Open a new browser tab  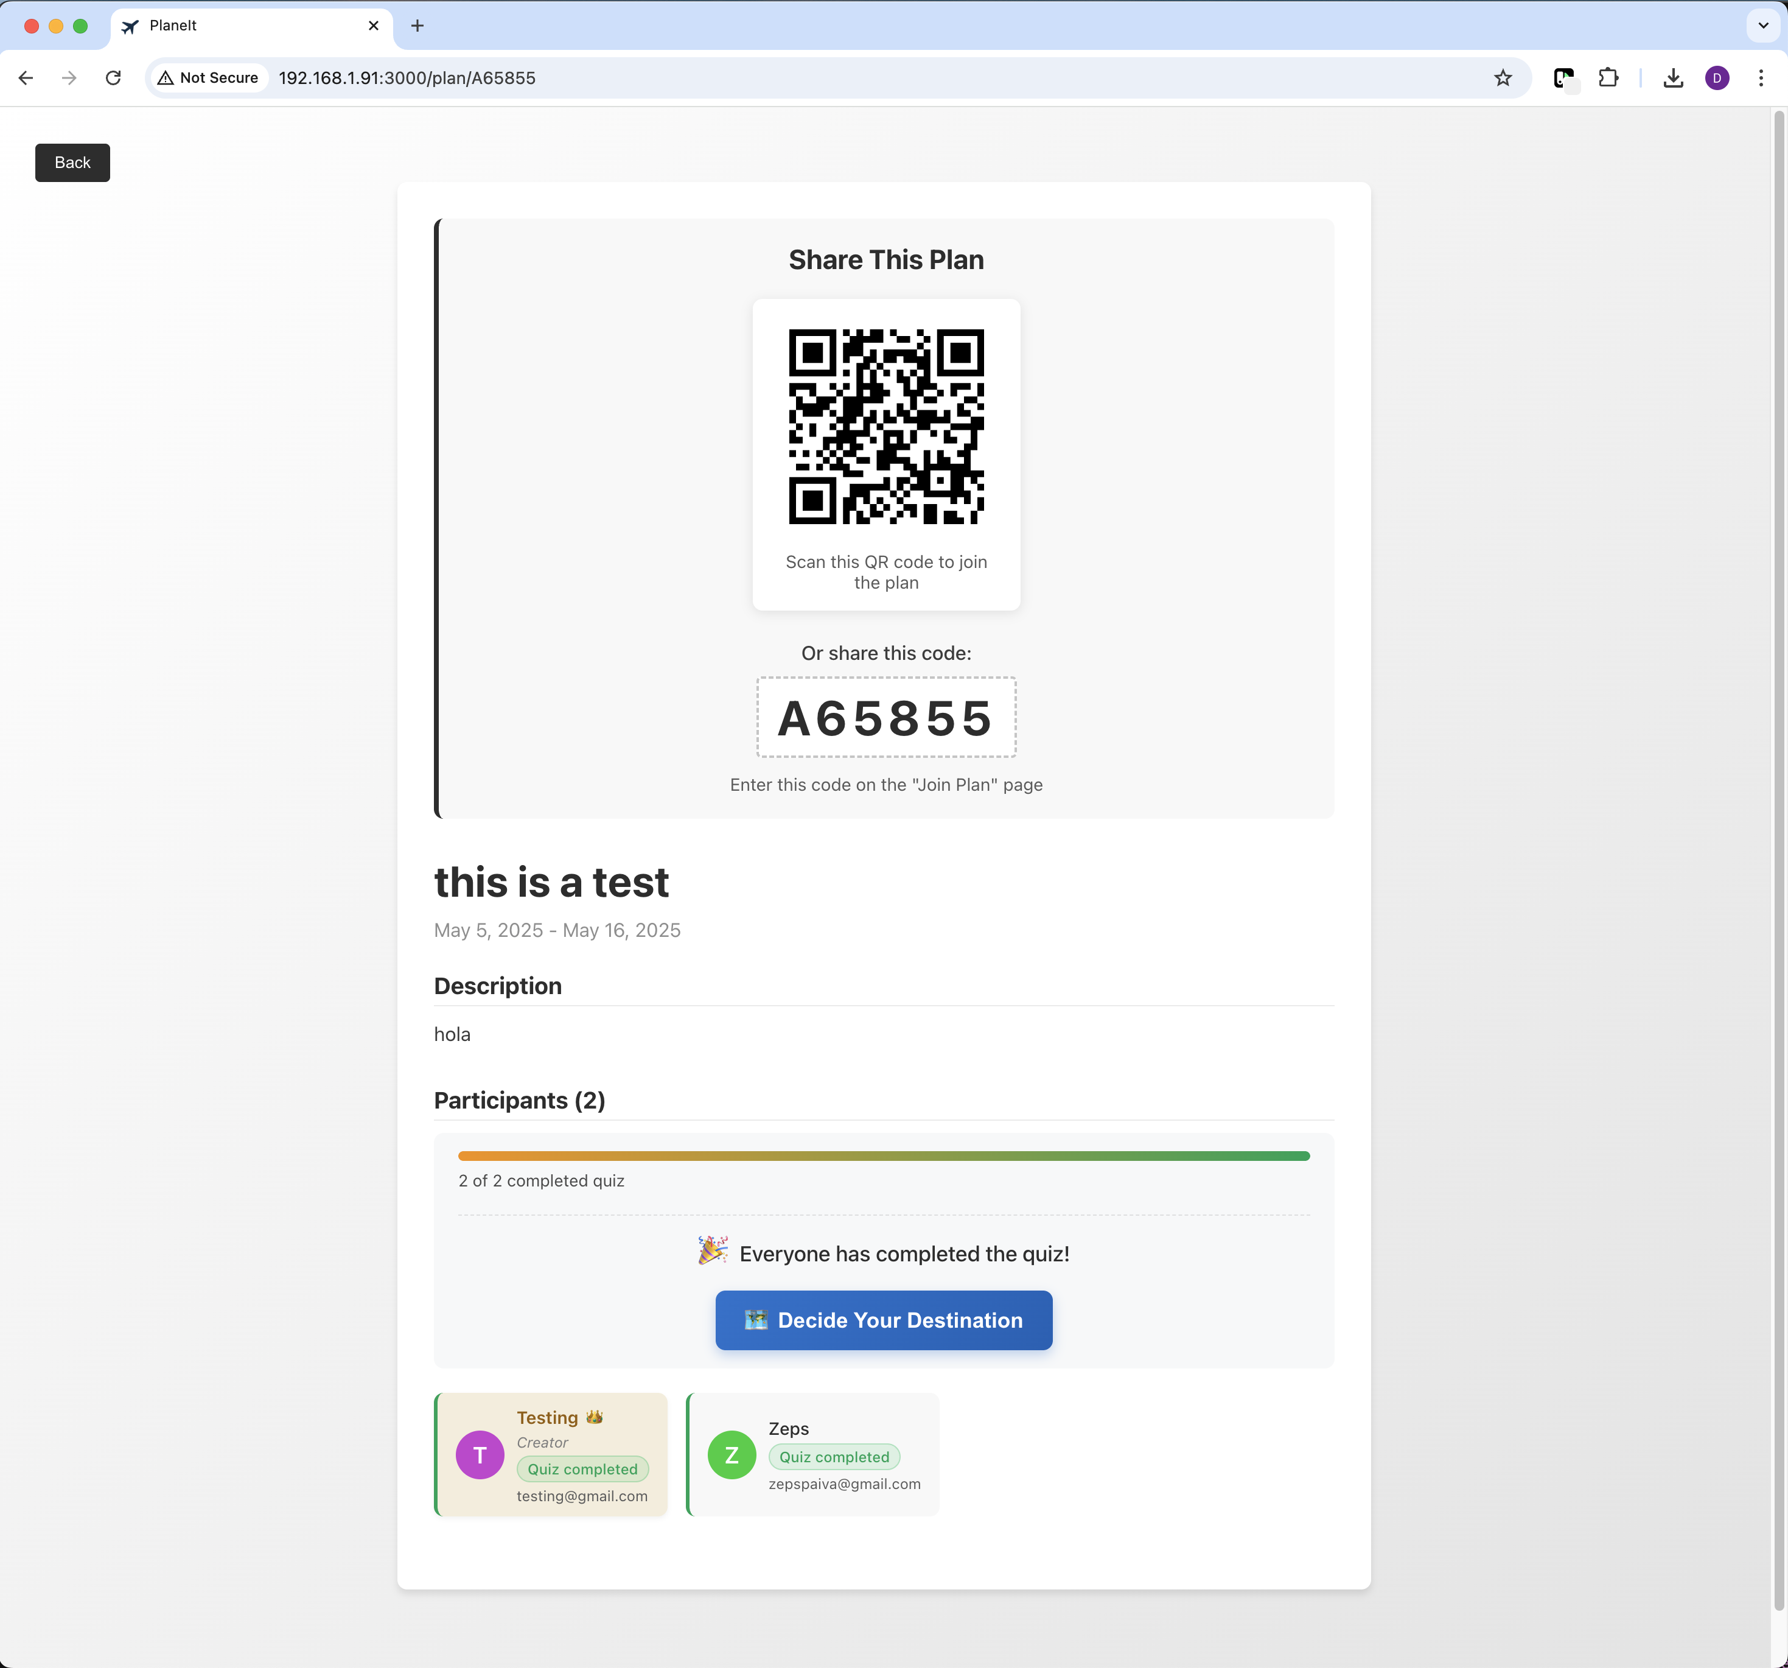point(417,25)
